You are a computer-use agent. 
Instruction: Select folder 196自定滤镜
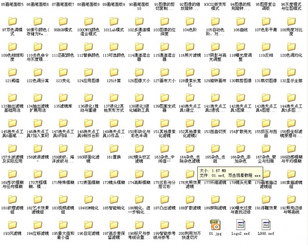click(88, 225)
